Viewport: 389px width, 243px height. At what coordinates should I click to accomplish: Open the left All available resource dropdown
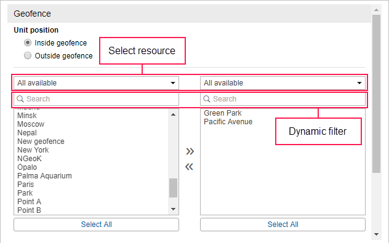[96, 83]
